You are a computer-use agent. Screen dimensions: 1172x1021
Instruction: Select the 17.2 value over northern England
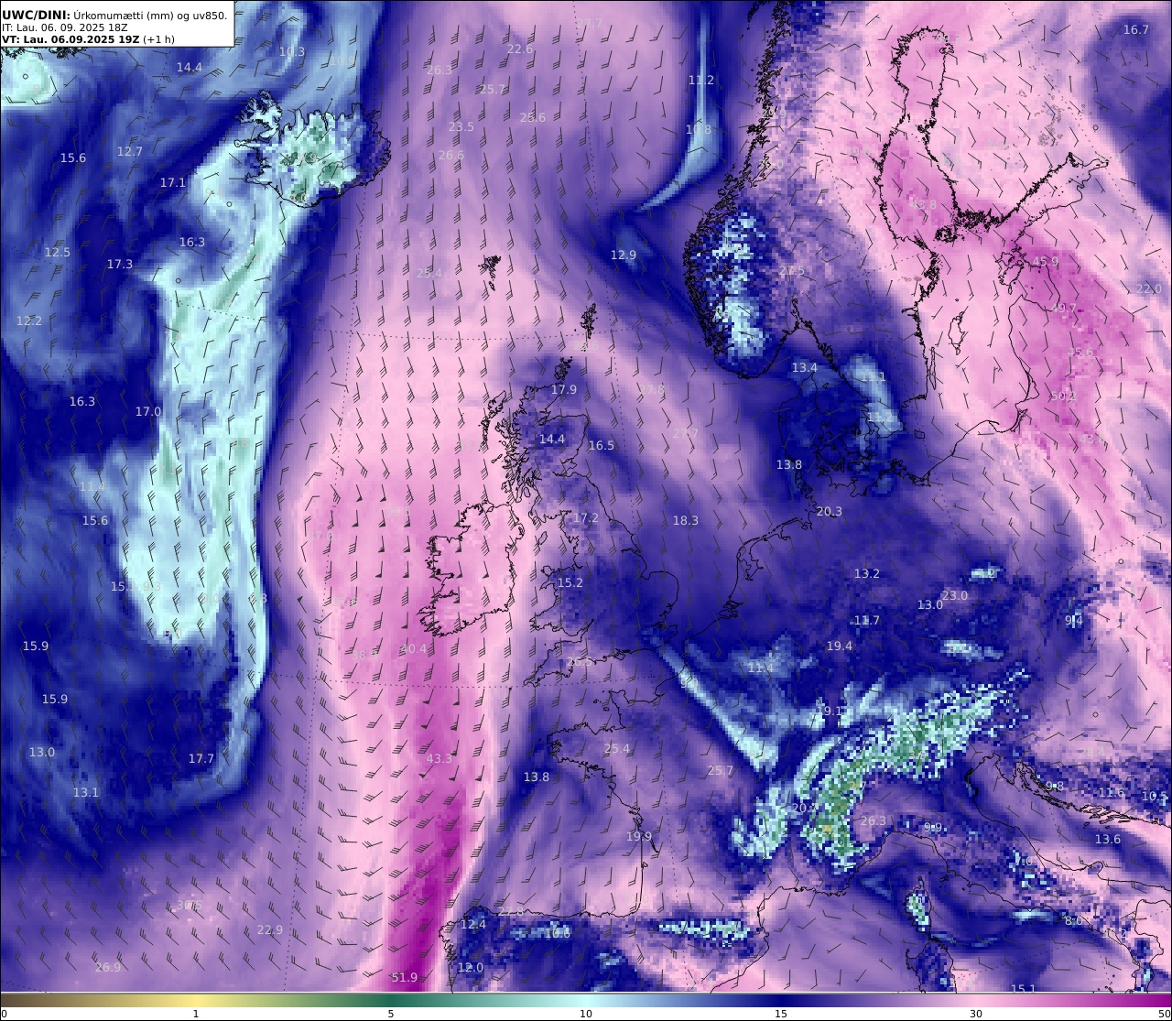coord(585,517)
